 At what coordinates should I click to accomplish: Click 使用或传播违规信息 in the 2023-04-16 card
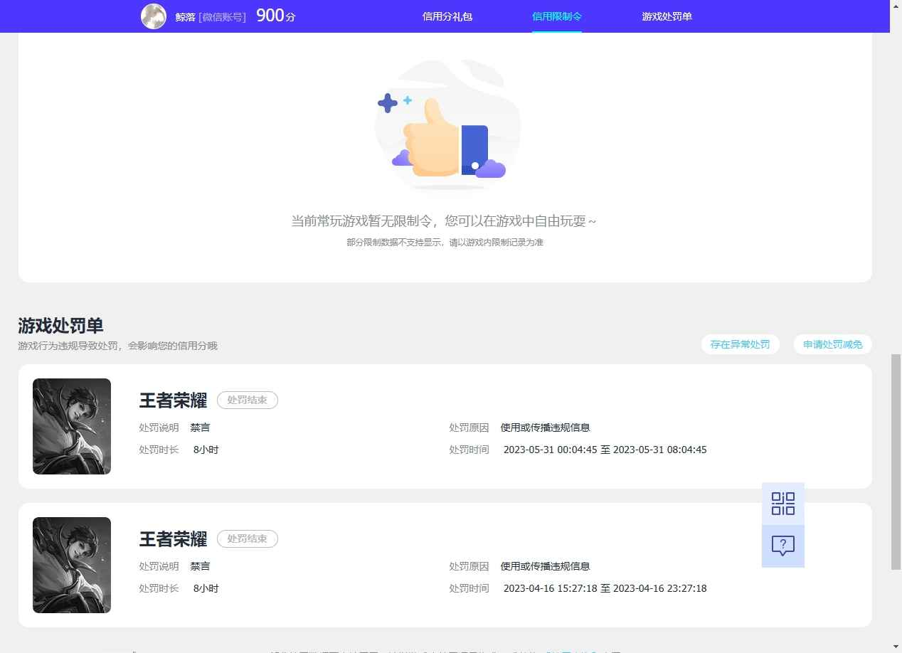click(545, 566)
